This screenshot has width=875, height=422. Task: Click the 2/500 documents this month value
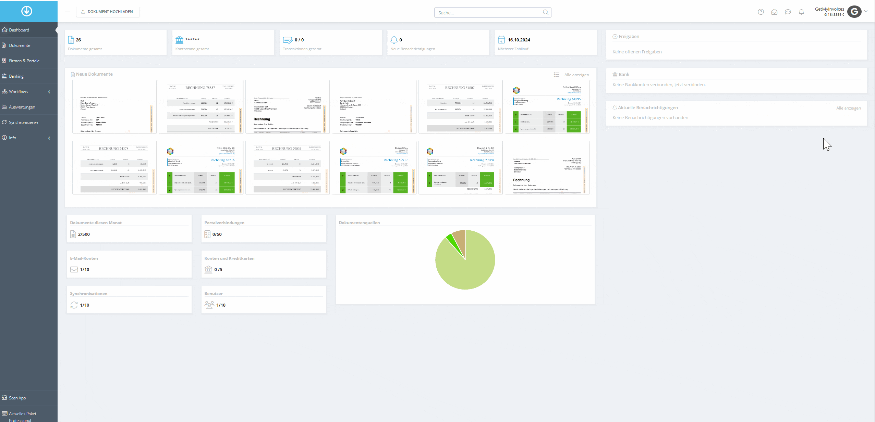(x=84, y=234)
